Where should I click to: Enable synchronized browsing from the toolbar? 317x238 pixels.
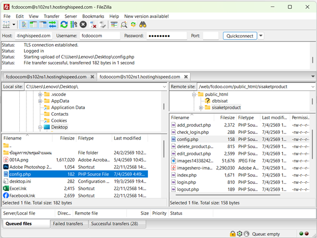coord(133,24)
